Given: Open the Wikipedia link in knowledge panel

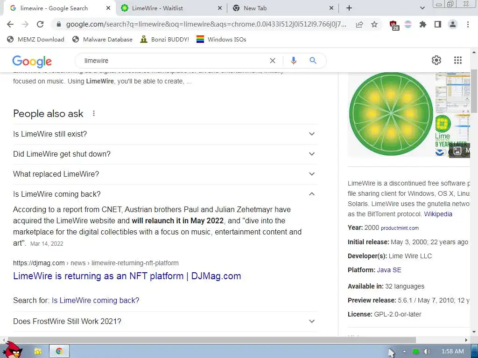Looking at the screenshot, I should (438, 214).
